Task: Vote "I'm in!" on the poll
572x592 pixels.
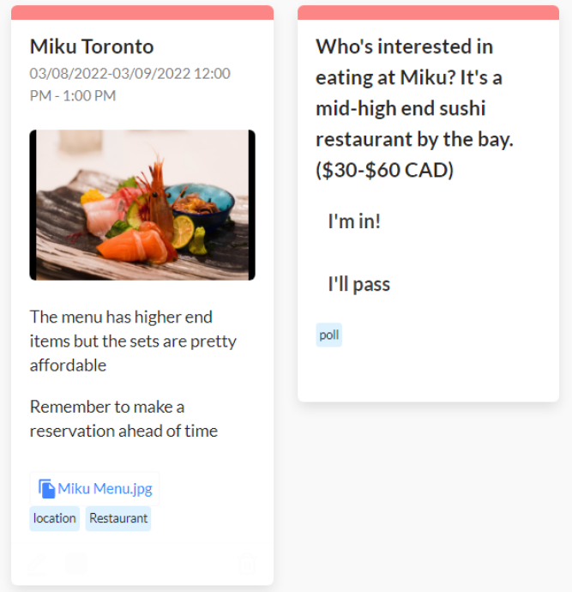Action: tap(354, 221)
